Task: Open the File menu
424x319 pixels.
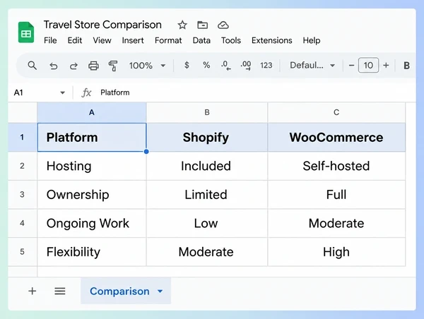Action: pyautogui.click(x=50, y=40)
